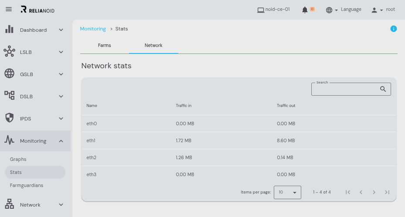Image resolution: width=405 pixels, height=217 pixels.
Task: Click the 8.60 MB traffic out value
Action: (286, 141)
